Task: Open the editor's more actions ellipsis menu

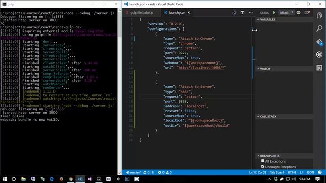Action: [x=251, y=12]
